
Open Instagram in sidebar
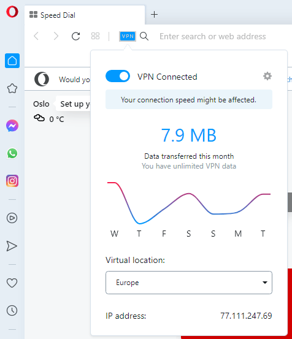point(12,181)
